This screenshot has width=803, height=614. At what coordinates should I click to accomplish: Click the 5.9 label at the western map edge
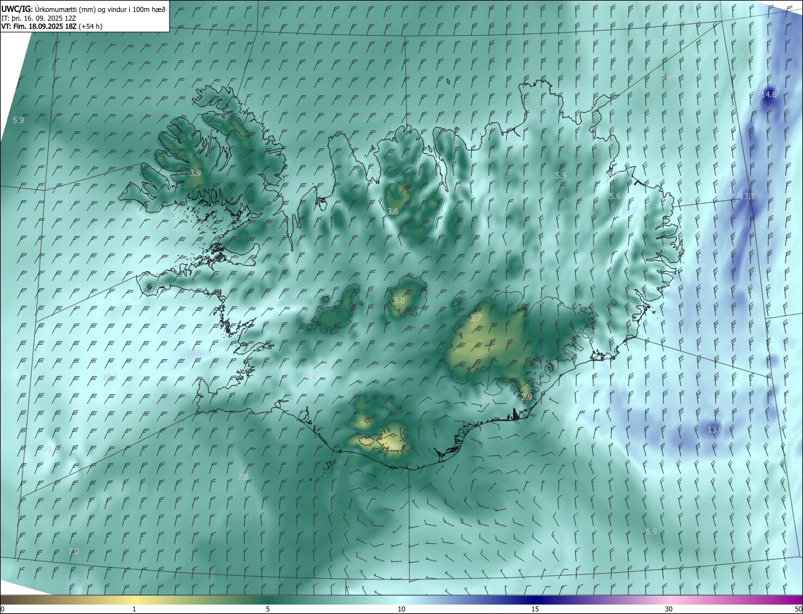pos(18,120)
